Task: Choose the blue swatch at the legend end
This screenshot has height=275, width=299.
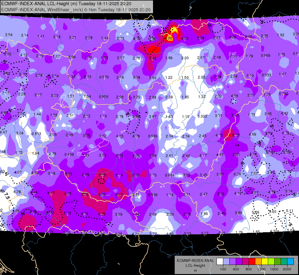Action: click(x=290, y=262)
